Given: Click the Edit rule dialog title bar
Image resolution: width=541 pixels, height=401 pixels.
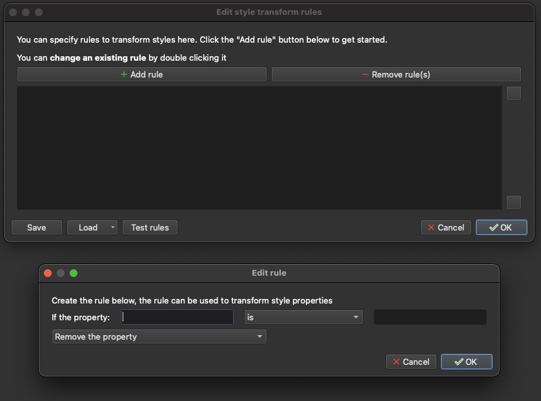Looking at the screenshot, I should (x=269, y=273).
